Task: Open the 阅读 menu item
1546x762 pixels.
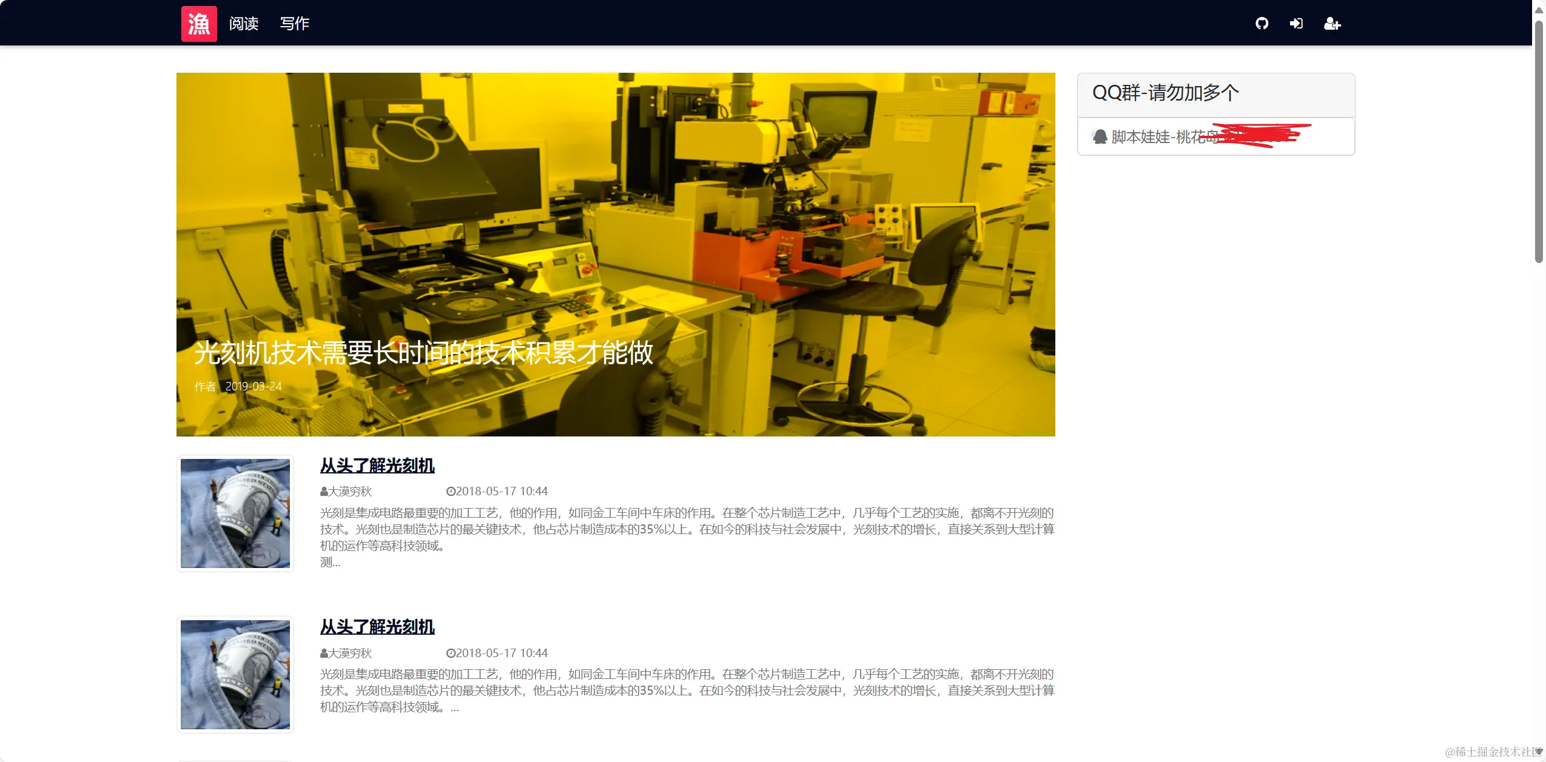Action: (244, 24)
